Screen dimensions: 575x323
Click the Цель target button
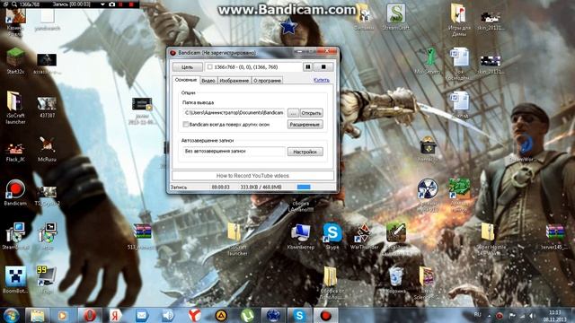[x=188, y=67]
